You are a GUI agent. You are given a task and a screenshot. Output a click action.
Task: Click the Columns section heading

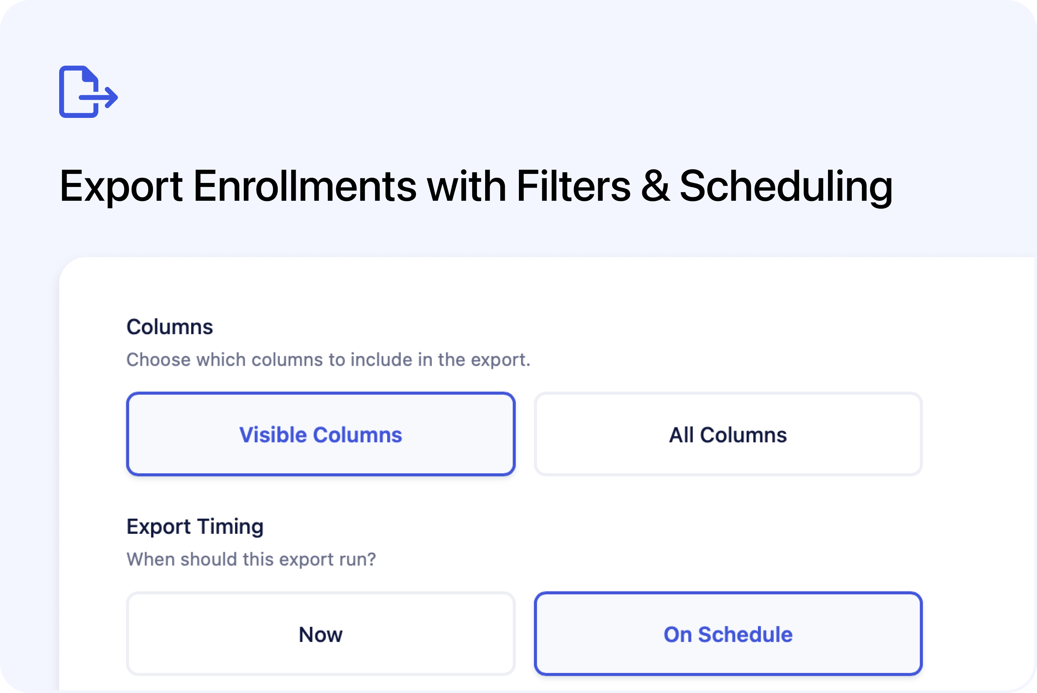coord(170,327)
